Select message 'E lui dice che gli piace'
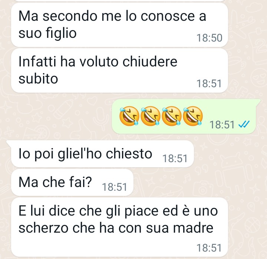 119,227
